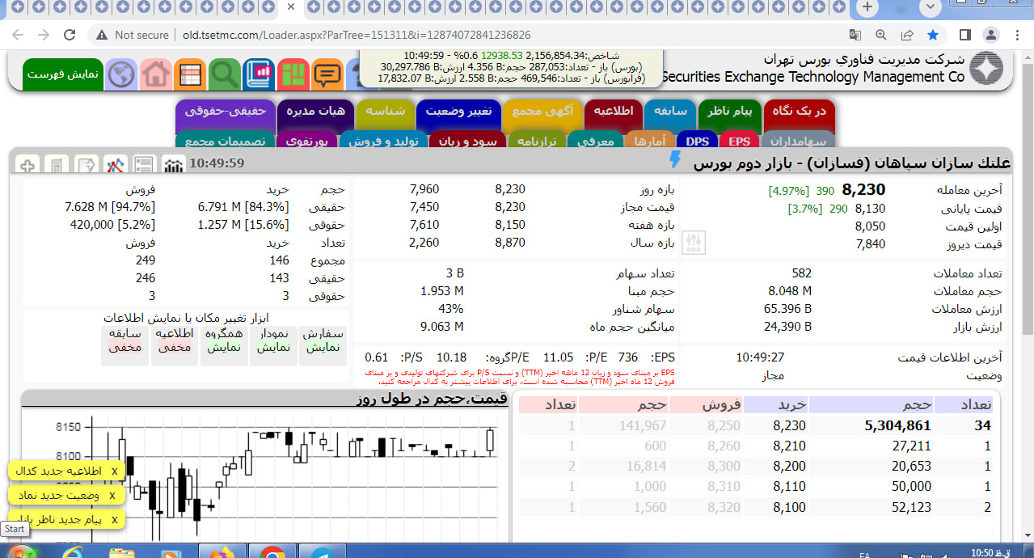The height and width of the screenshot is (558, 1034).
Task: Switch to the EPS tab
Action: click(739, 141)
